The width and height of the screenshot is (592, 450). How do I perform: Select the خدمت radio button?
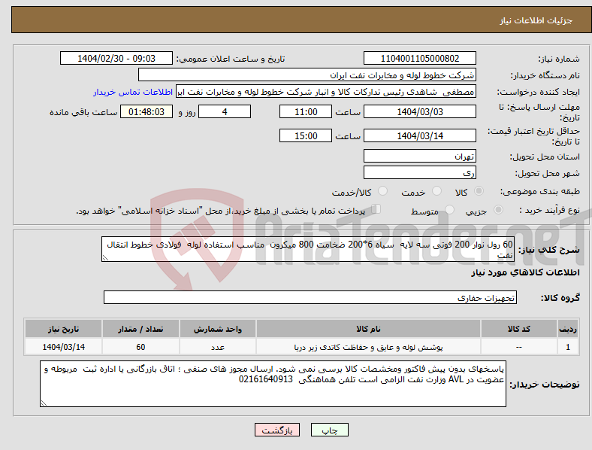[x=436, y=191]
